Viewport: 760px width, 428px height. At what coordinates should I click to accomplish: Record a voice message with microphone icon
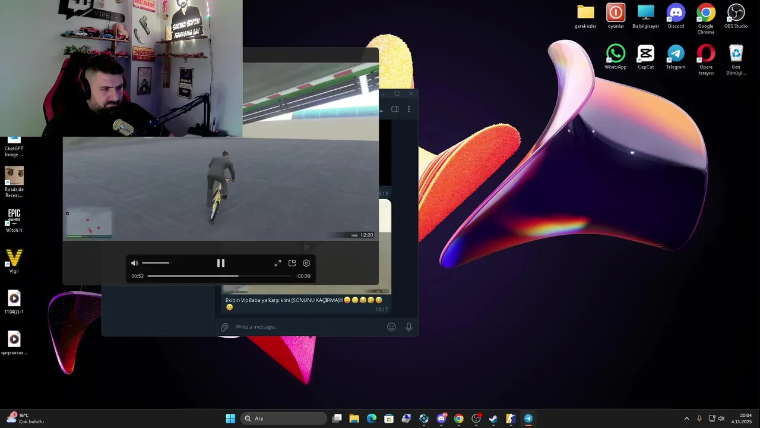(x=408, y=327)
